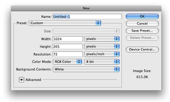Open the pixels/inch resolution units dropdown

point(102,54)
